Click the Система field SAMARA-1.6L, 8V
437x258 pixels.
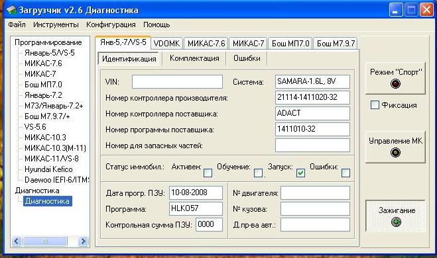pyautogui.click(x=312, y=82)
